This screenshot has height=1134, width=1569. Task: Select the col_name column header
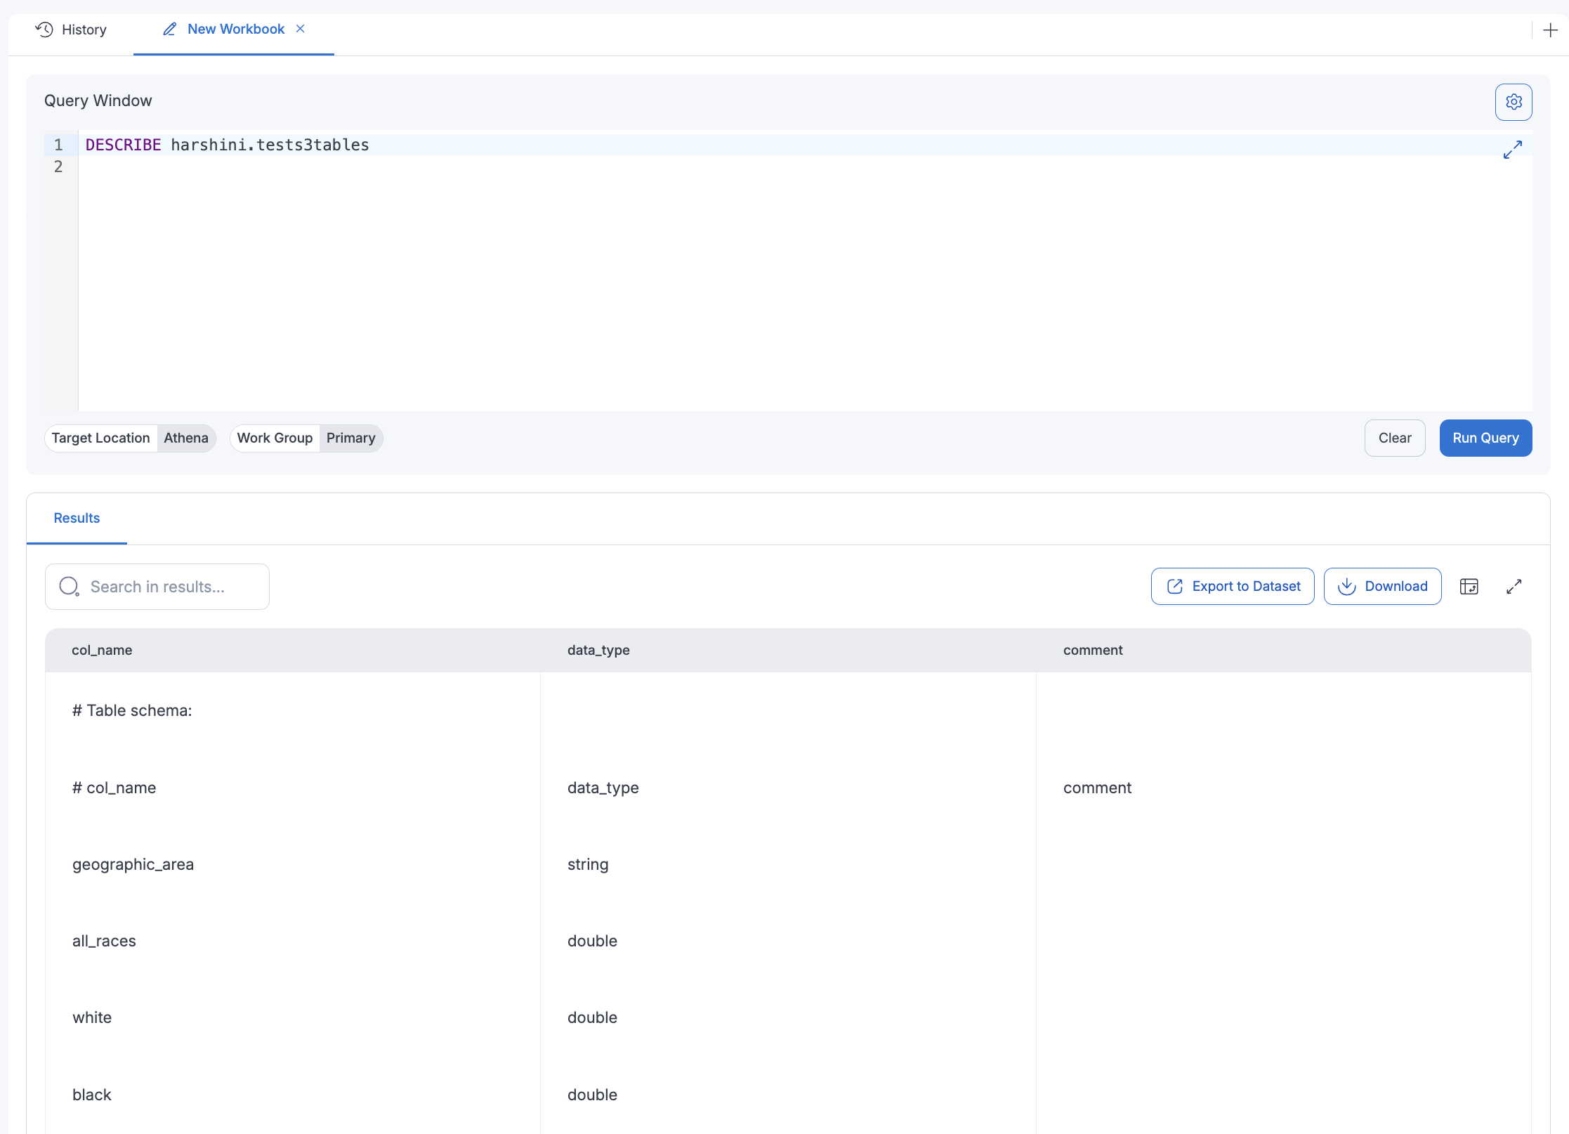102,650
